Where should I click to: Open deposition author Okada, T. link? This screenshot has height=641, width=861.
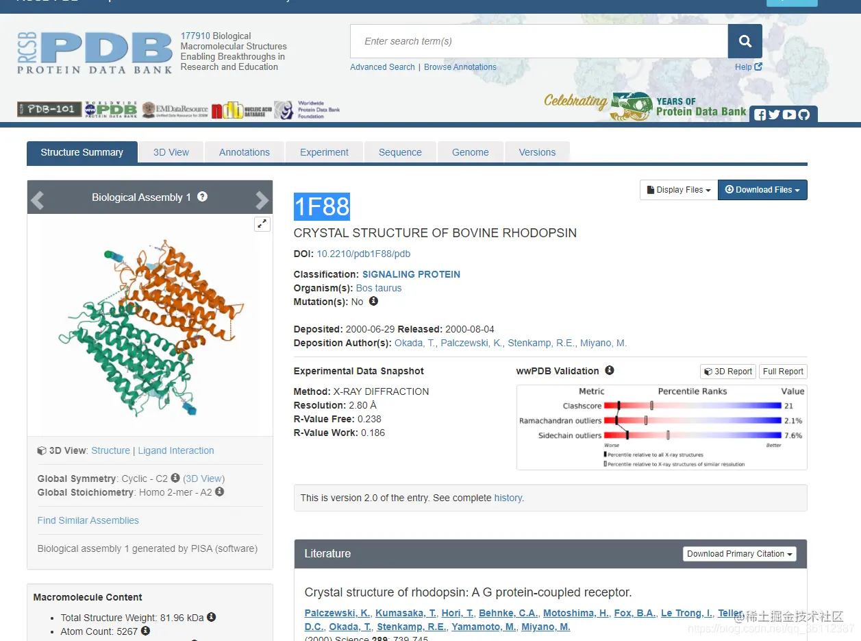(415, 343)
